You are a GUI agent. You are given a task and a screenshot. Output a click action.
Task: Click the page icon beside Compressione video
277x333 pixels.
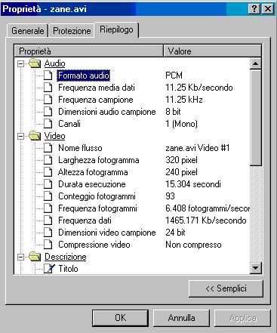click(48, 245)
